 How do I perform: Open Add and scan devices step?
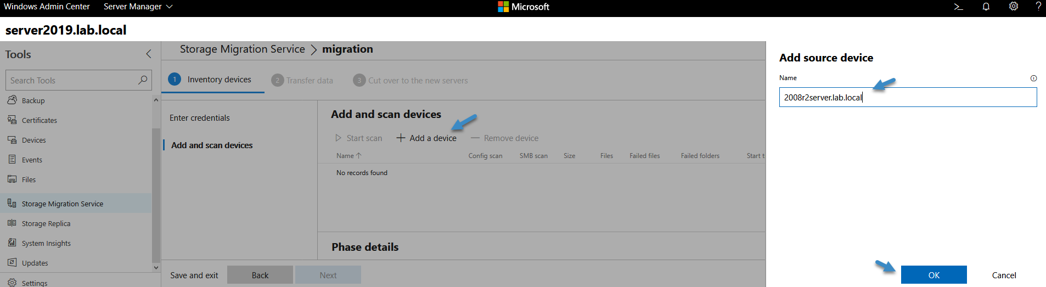pos(212,145)
